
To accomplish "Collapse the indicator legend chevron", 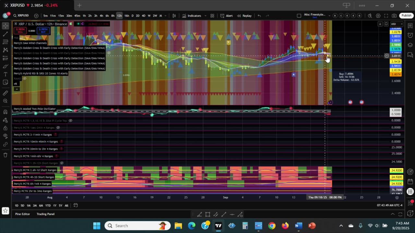I will pyautogui.click(x=16, y=89).
